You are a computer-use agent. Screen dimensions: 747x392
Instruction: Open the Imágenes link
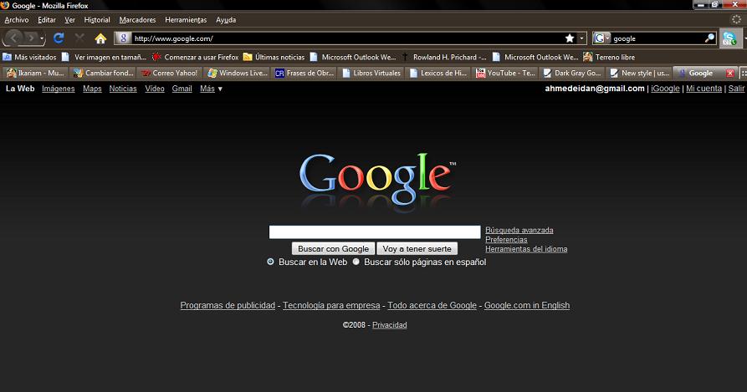(x=58, y=89)
